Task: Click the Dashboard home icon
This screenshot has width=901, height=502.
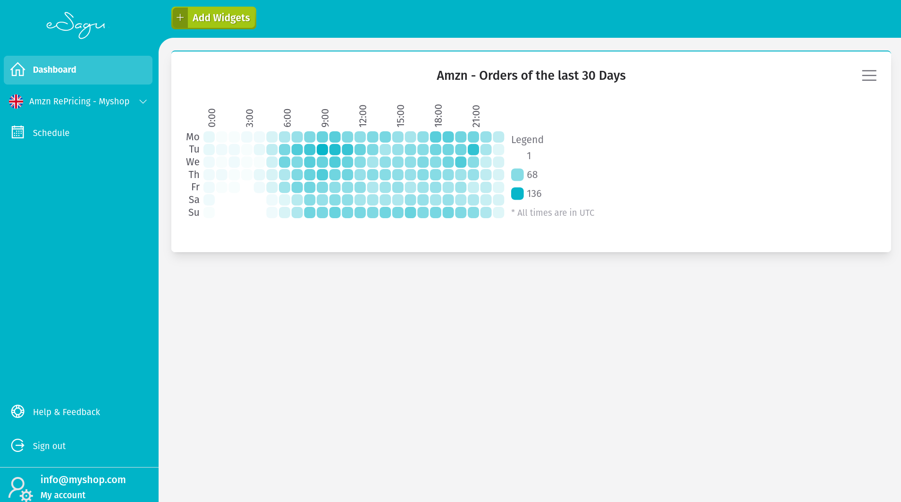Action: [x=18, y=69]
